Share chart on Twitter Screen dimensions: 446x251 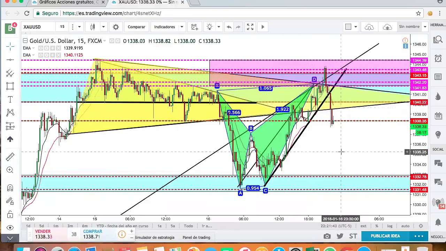coord(340,236)
